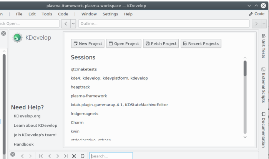Click the Recent Projects button

pyautogui.click(x=201, y=44)
